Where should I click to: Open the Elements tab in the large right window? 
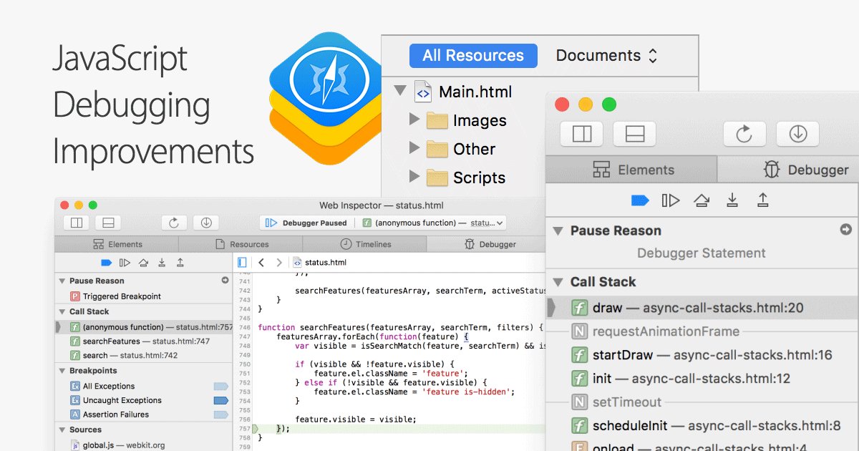(x=631, y=170)
